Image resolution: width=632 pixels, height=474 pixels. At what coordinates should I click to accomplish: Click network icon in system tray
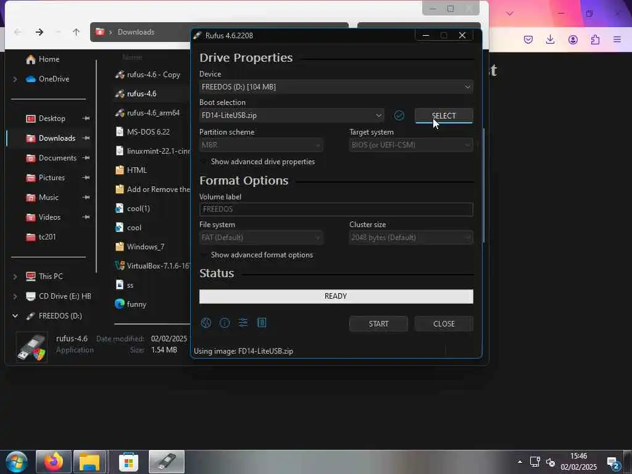(x=535, y=462)
